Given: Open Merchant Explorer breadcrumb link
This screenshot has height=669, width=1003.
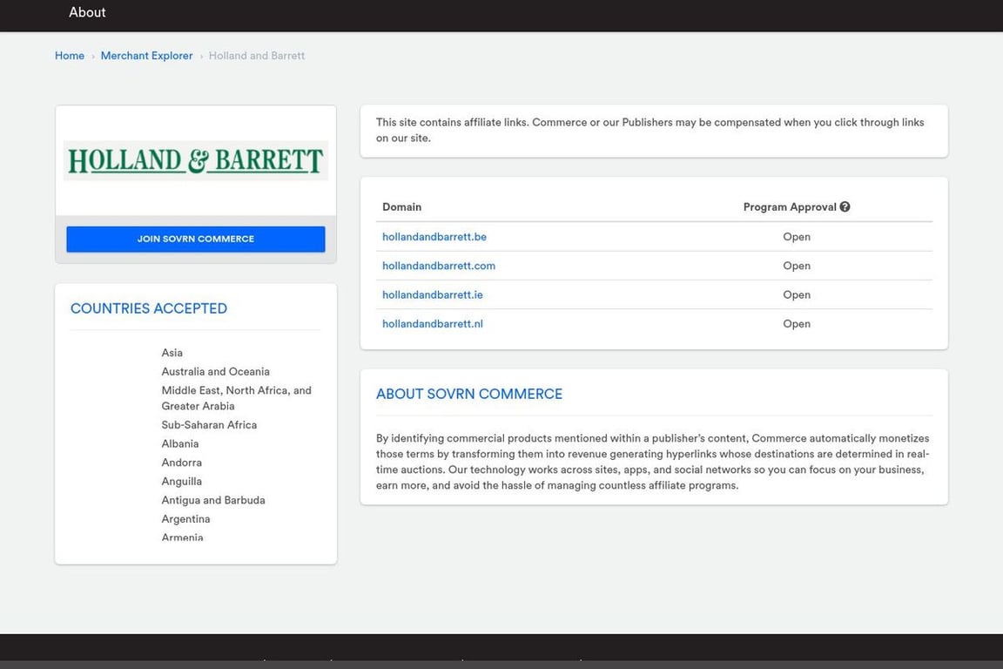Looking at the screenshot, I should tap(146, 56).
